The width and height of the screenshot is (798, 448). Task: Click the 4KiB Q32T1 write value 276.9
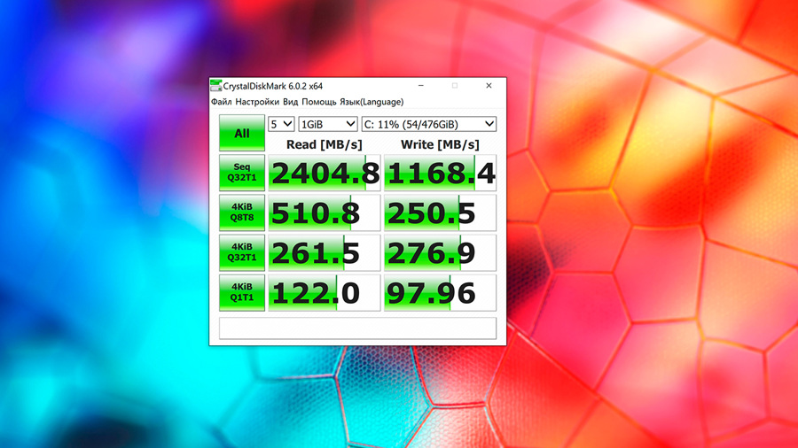pos(440,252)
